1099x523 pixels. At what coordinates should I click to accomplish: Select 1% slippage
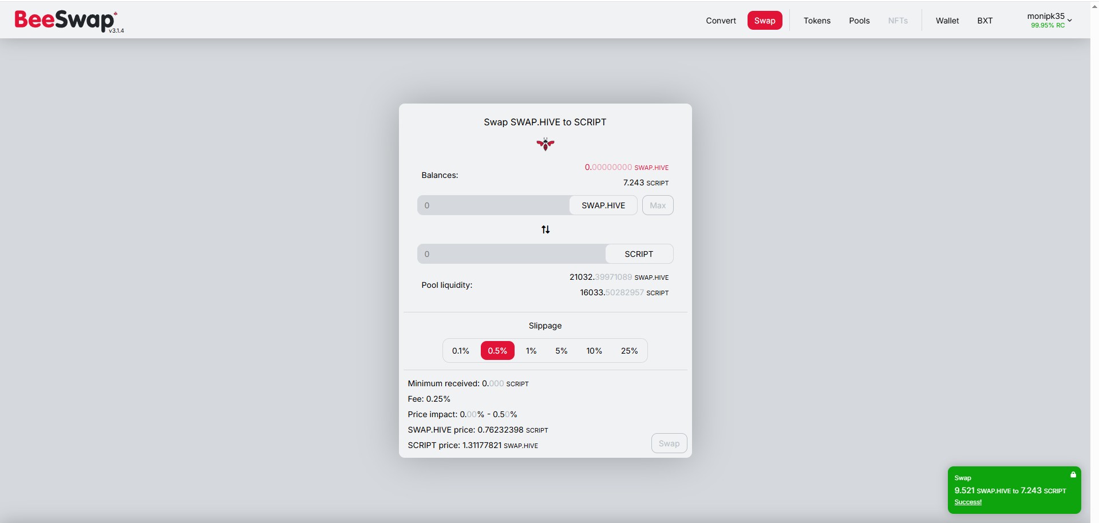531,351
